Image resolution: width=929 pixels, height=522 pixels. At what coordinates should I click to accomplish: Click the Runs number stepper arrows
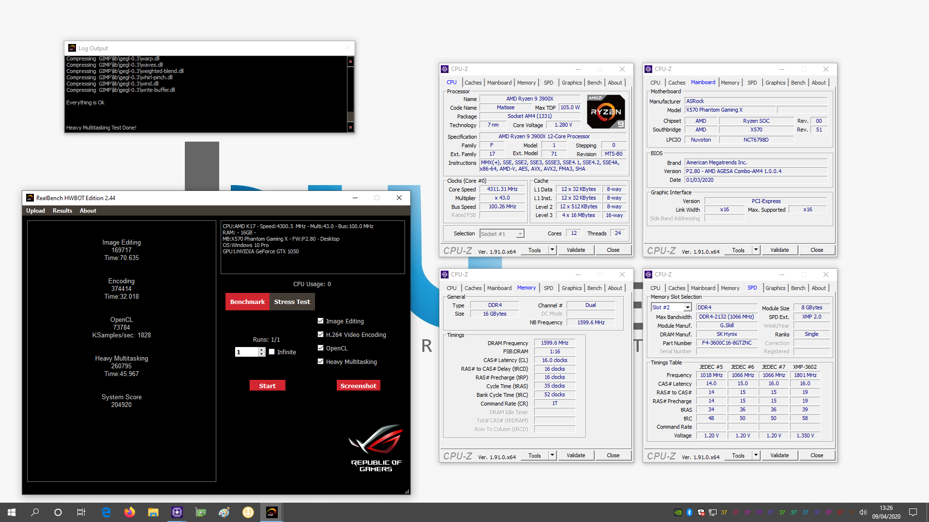(x=262, y=352)
